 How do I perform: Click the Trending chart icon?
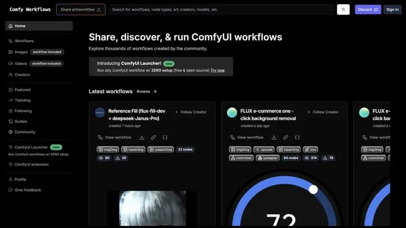tap(10, 100)
